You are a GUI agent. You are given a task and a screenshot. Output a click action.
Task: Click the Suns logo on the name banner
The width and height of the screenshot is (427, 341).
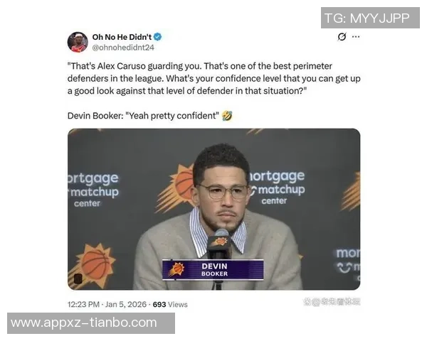[x=176, y=269]
